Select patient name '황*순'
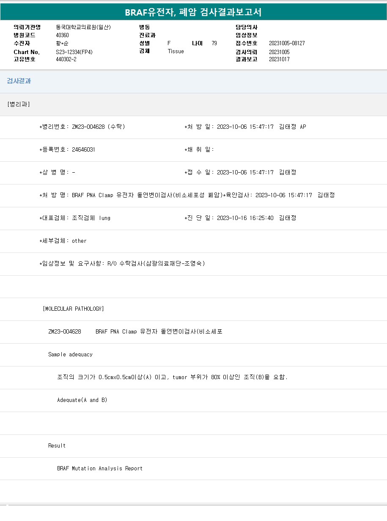Viewport: 387px width, 521px height. tap(63, 43)
